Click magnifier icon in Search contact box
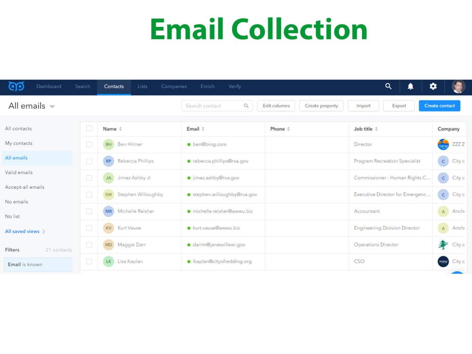This screenshot has height=354, width=472. click(x=246, y=106)
